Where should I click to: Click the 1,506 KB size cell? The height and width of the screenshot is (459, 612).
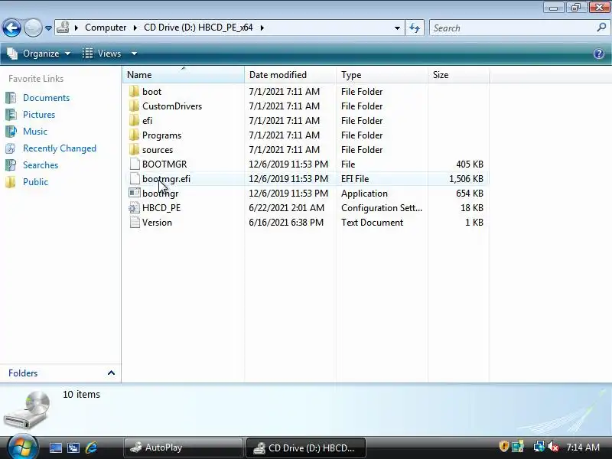466,179
